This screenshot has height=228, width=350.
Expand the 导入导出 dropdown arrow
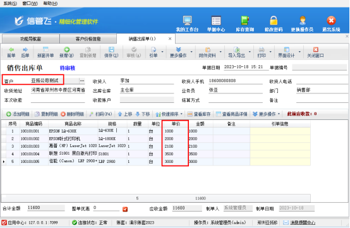(250, 52)
